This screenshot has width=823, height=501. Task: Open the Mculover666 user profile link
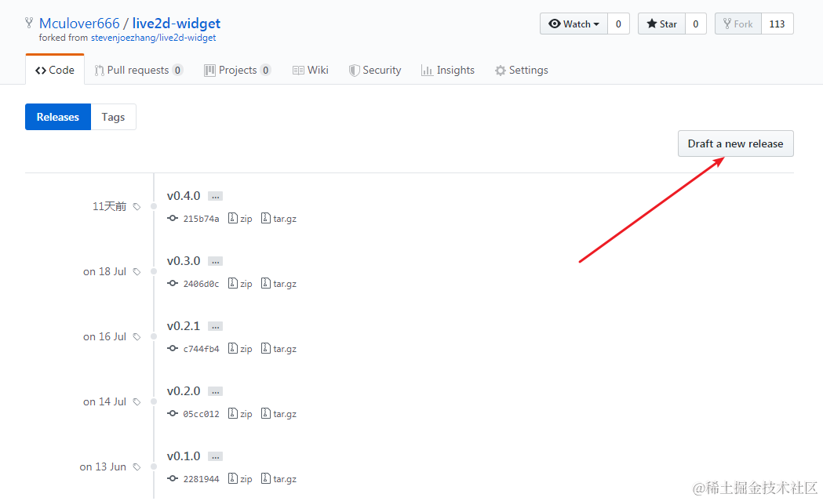79,24
